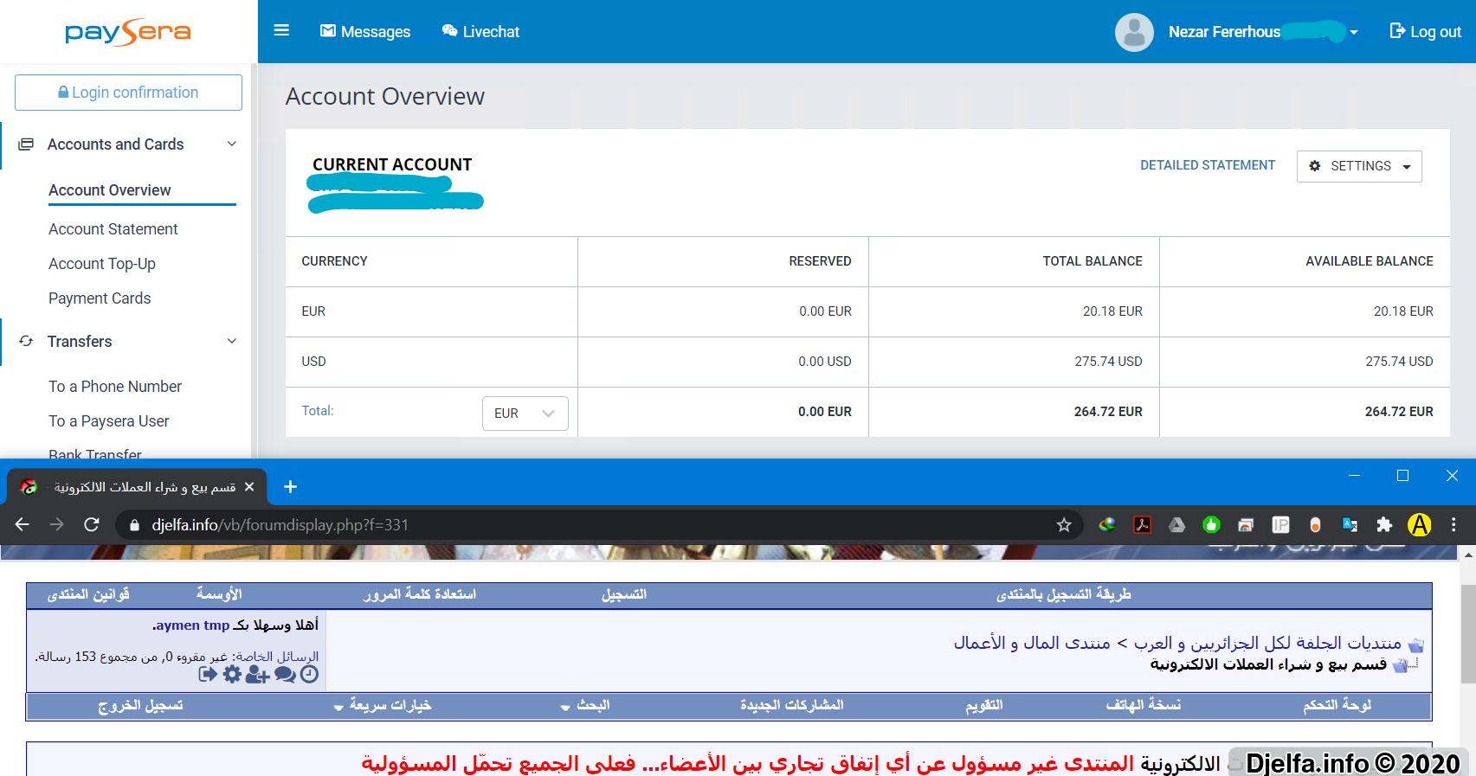Toggle the hamburger sidebar menu icon

coord(281,30)
